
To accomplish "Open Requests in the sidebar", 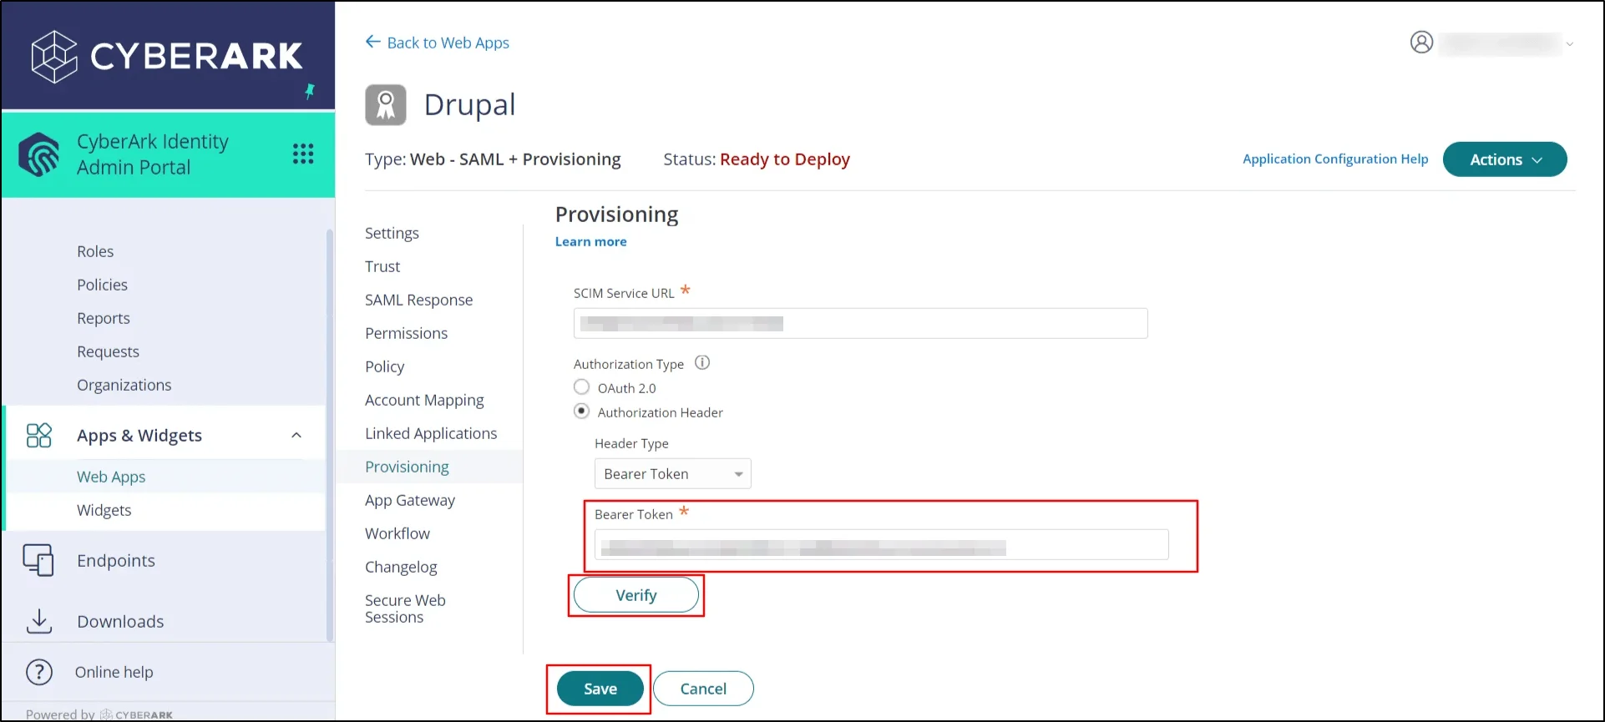I will click(108, 351).
